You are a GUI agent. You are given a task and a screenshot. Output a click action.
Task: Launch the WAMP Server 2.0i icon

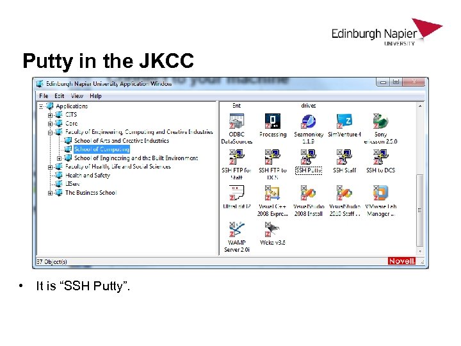(x=237, y=229)
